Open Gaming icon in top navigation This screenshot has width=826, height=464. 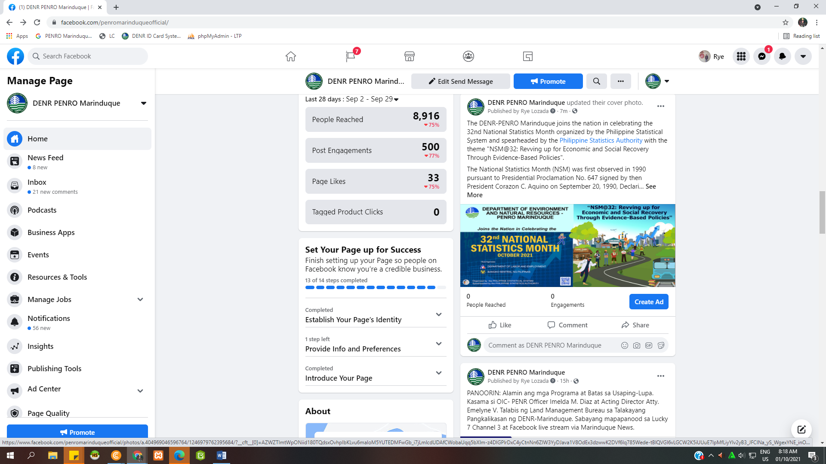pyautogui.click(x=528, y=56)
